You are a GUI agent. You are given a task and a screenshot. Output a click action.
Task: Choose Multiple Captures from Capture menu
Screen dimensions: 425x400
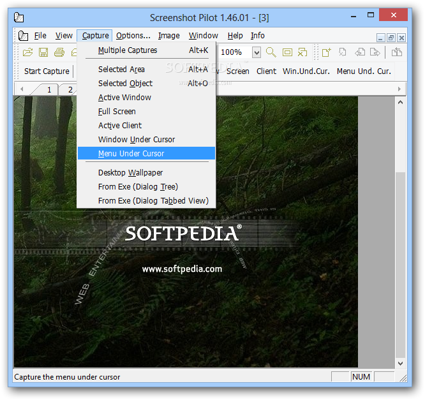pyautogui.click(x=146, y=50)
